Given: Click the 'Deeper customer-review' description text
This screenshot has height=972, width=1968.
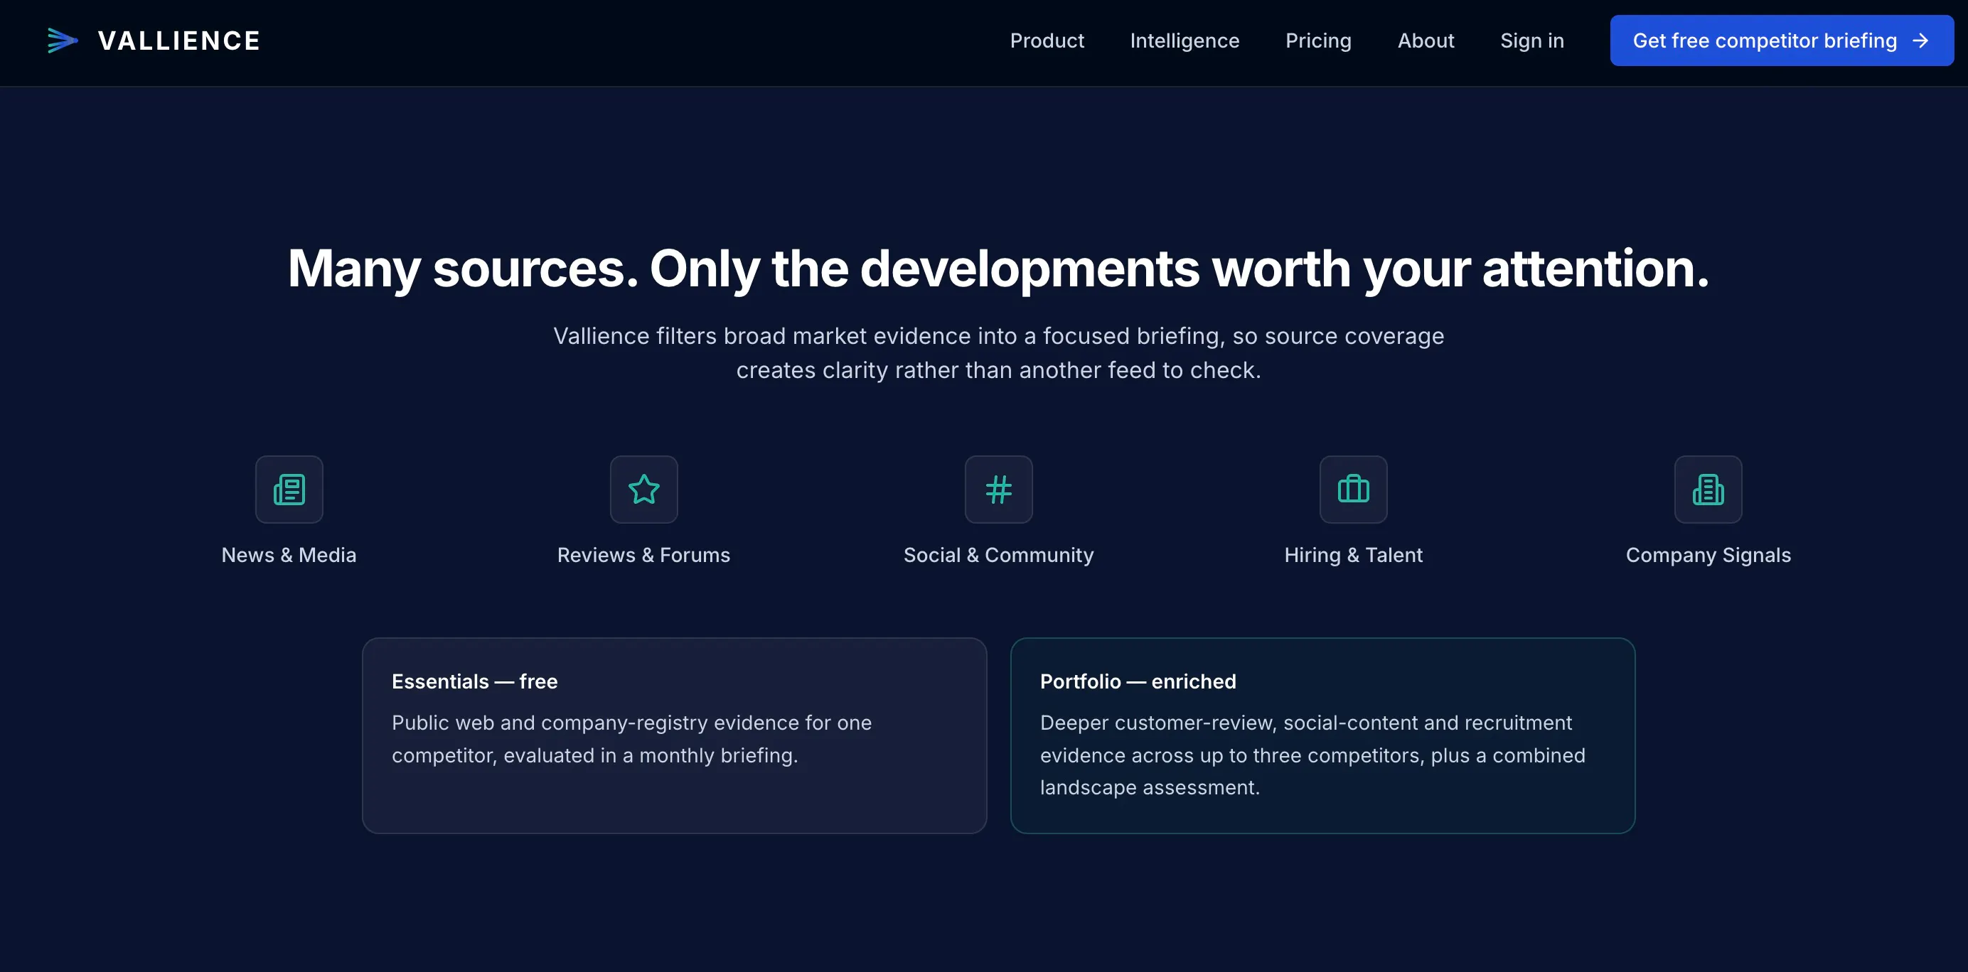Looking at the screenshot, I should point(1312,755).
